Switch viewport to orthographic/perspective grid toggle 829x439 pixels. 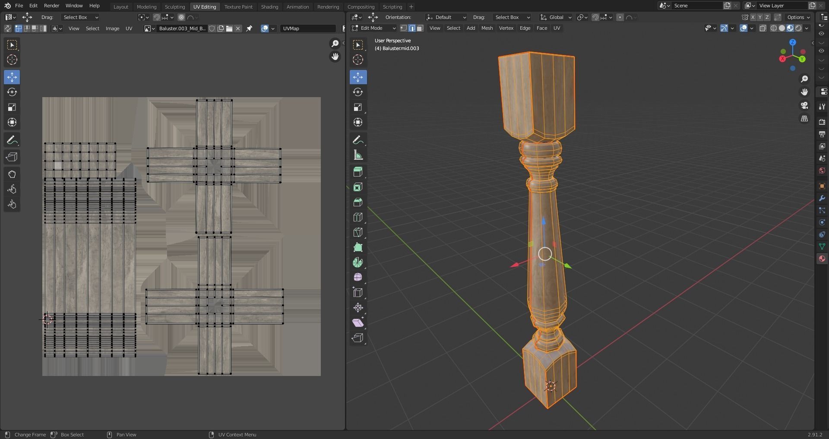coord(804,119)
